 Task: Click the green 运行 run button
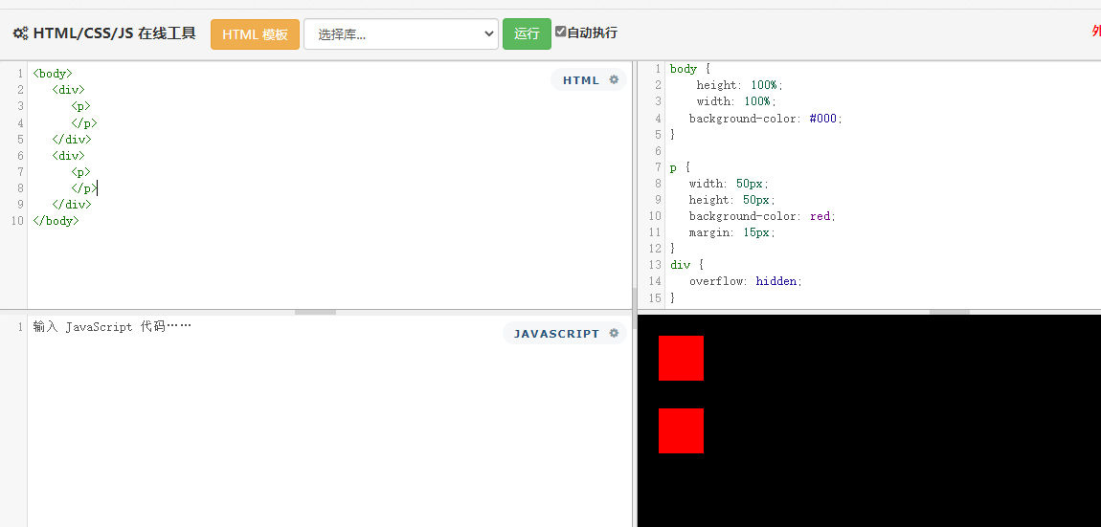pyautogui.click(x=527, y=33)
